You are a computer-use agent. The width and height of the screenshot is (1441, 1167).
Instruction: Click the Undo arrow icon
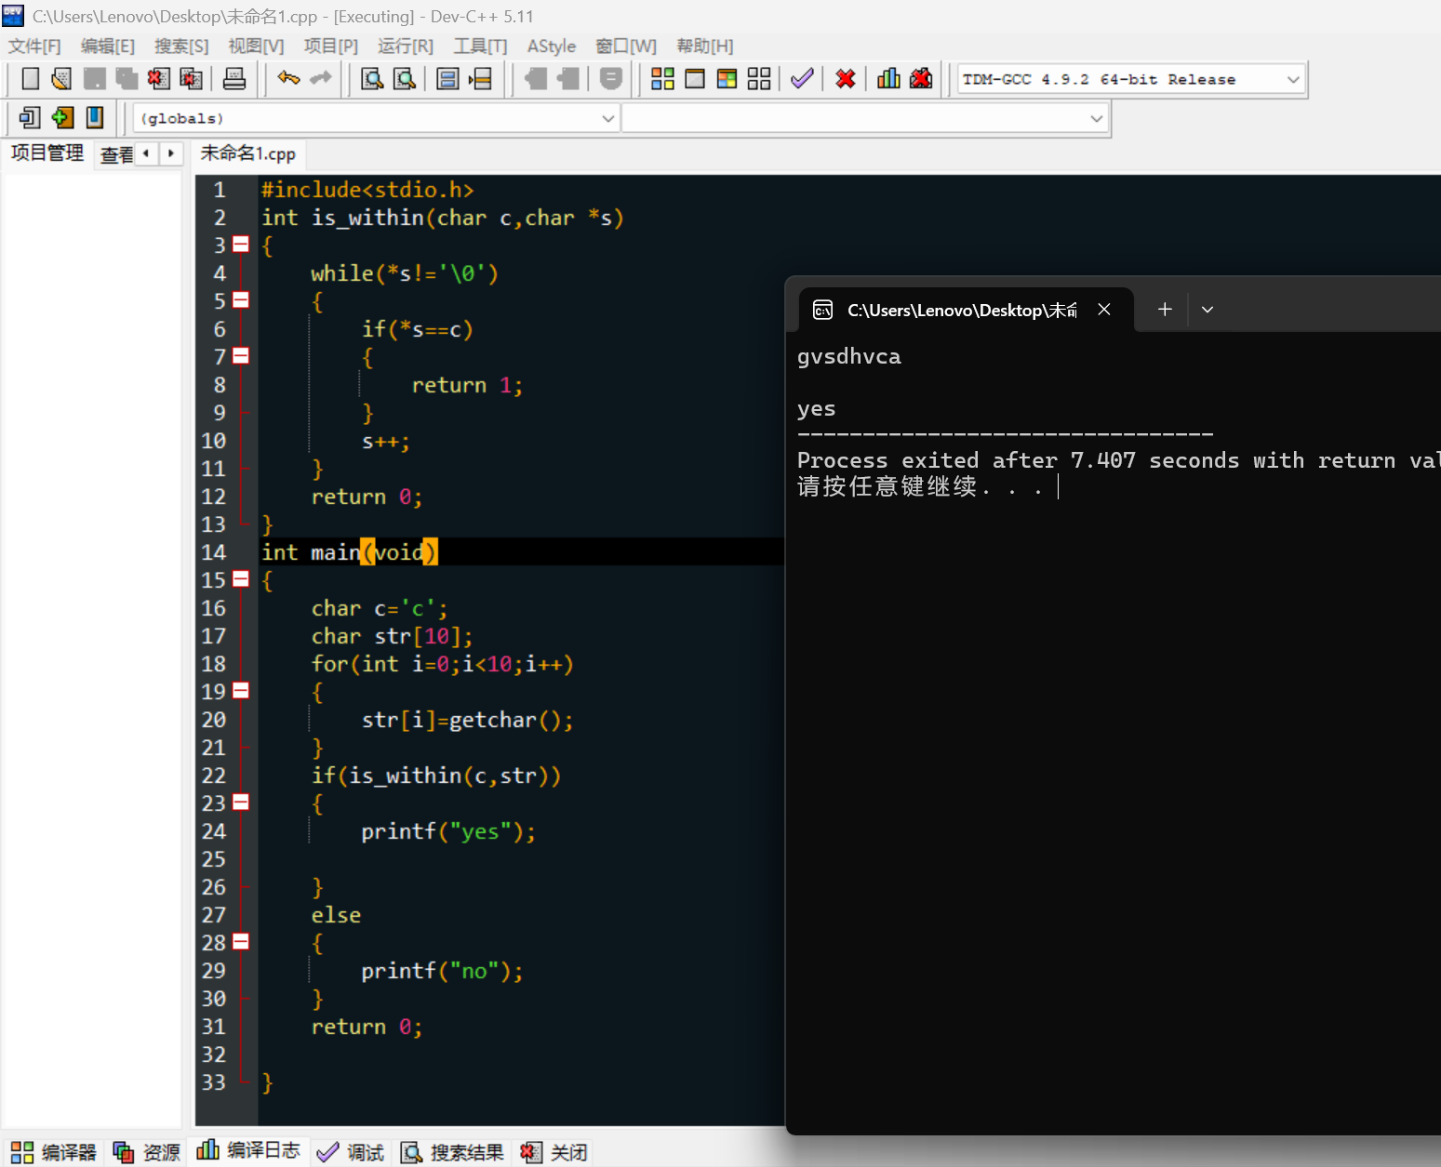click(288, 79)
